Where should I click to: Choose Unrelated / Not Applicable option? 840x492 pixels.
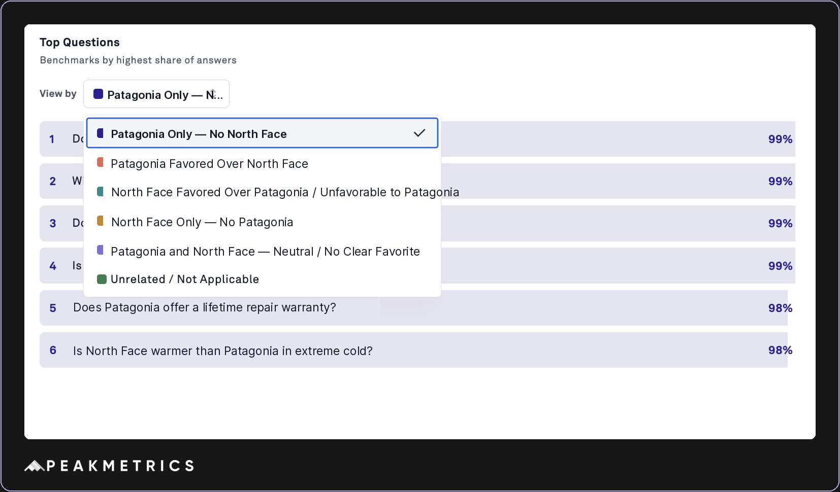(x=262, y=279)
